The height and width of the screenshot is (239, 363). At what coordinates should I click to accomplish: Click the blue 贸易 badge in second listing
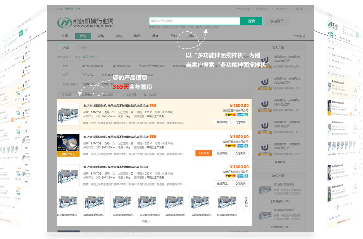(x=241, y=146)
